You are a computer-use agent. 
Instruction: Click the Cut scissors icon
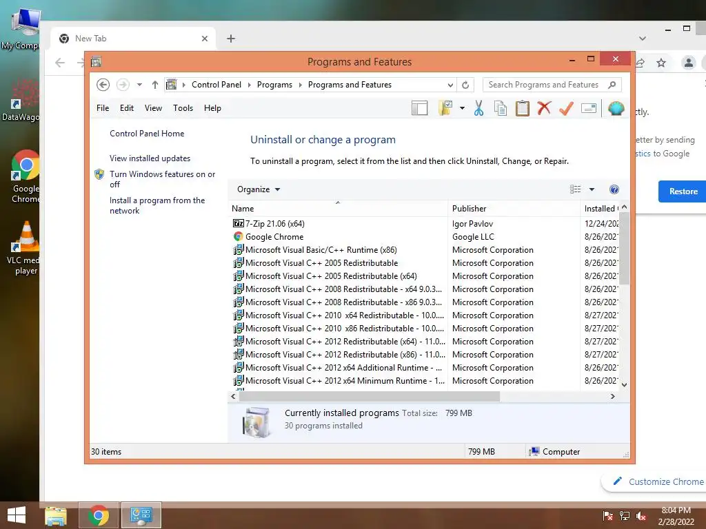pyautogui.click(x=478, y=108)
